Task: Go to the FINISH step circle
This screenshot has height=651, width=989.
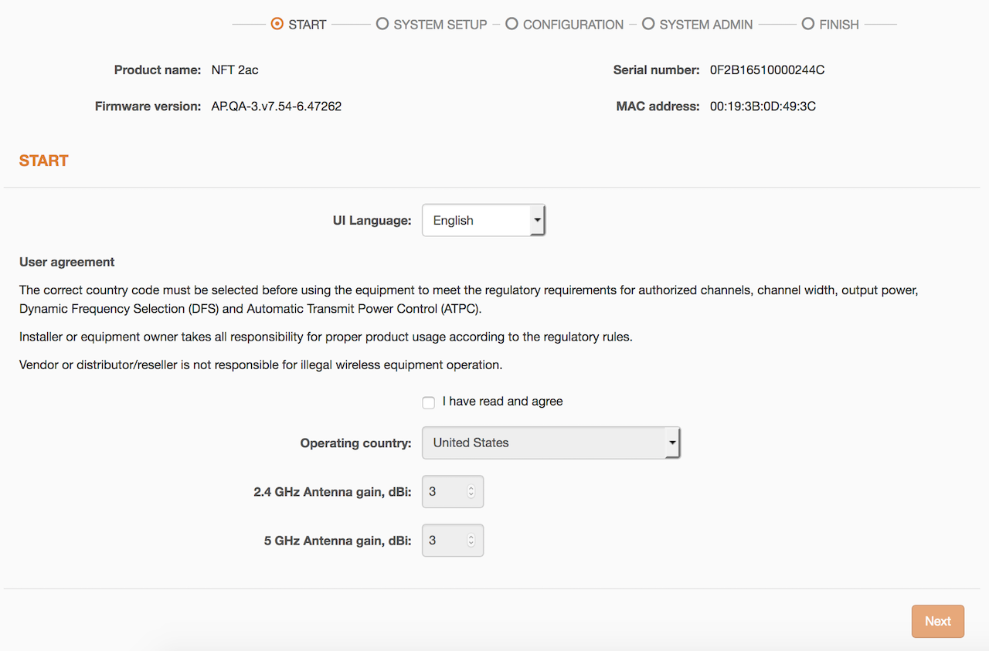Action: click(807, 24)
